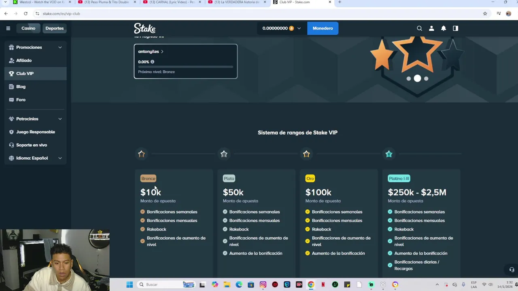Switch to the CARNAL Lyric Video tab

[172, 2]
